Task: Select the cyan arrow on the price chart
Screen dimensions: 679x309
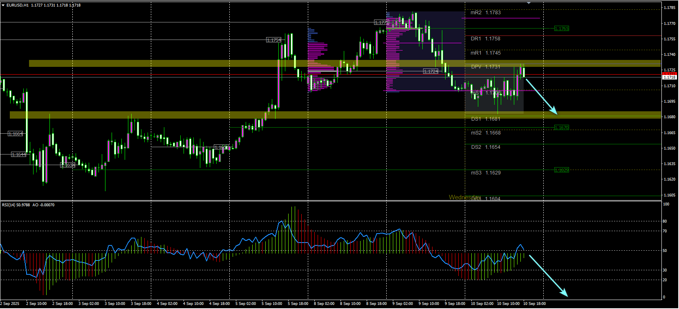Action: click(x=541, y=97)
